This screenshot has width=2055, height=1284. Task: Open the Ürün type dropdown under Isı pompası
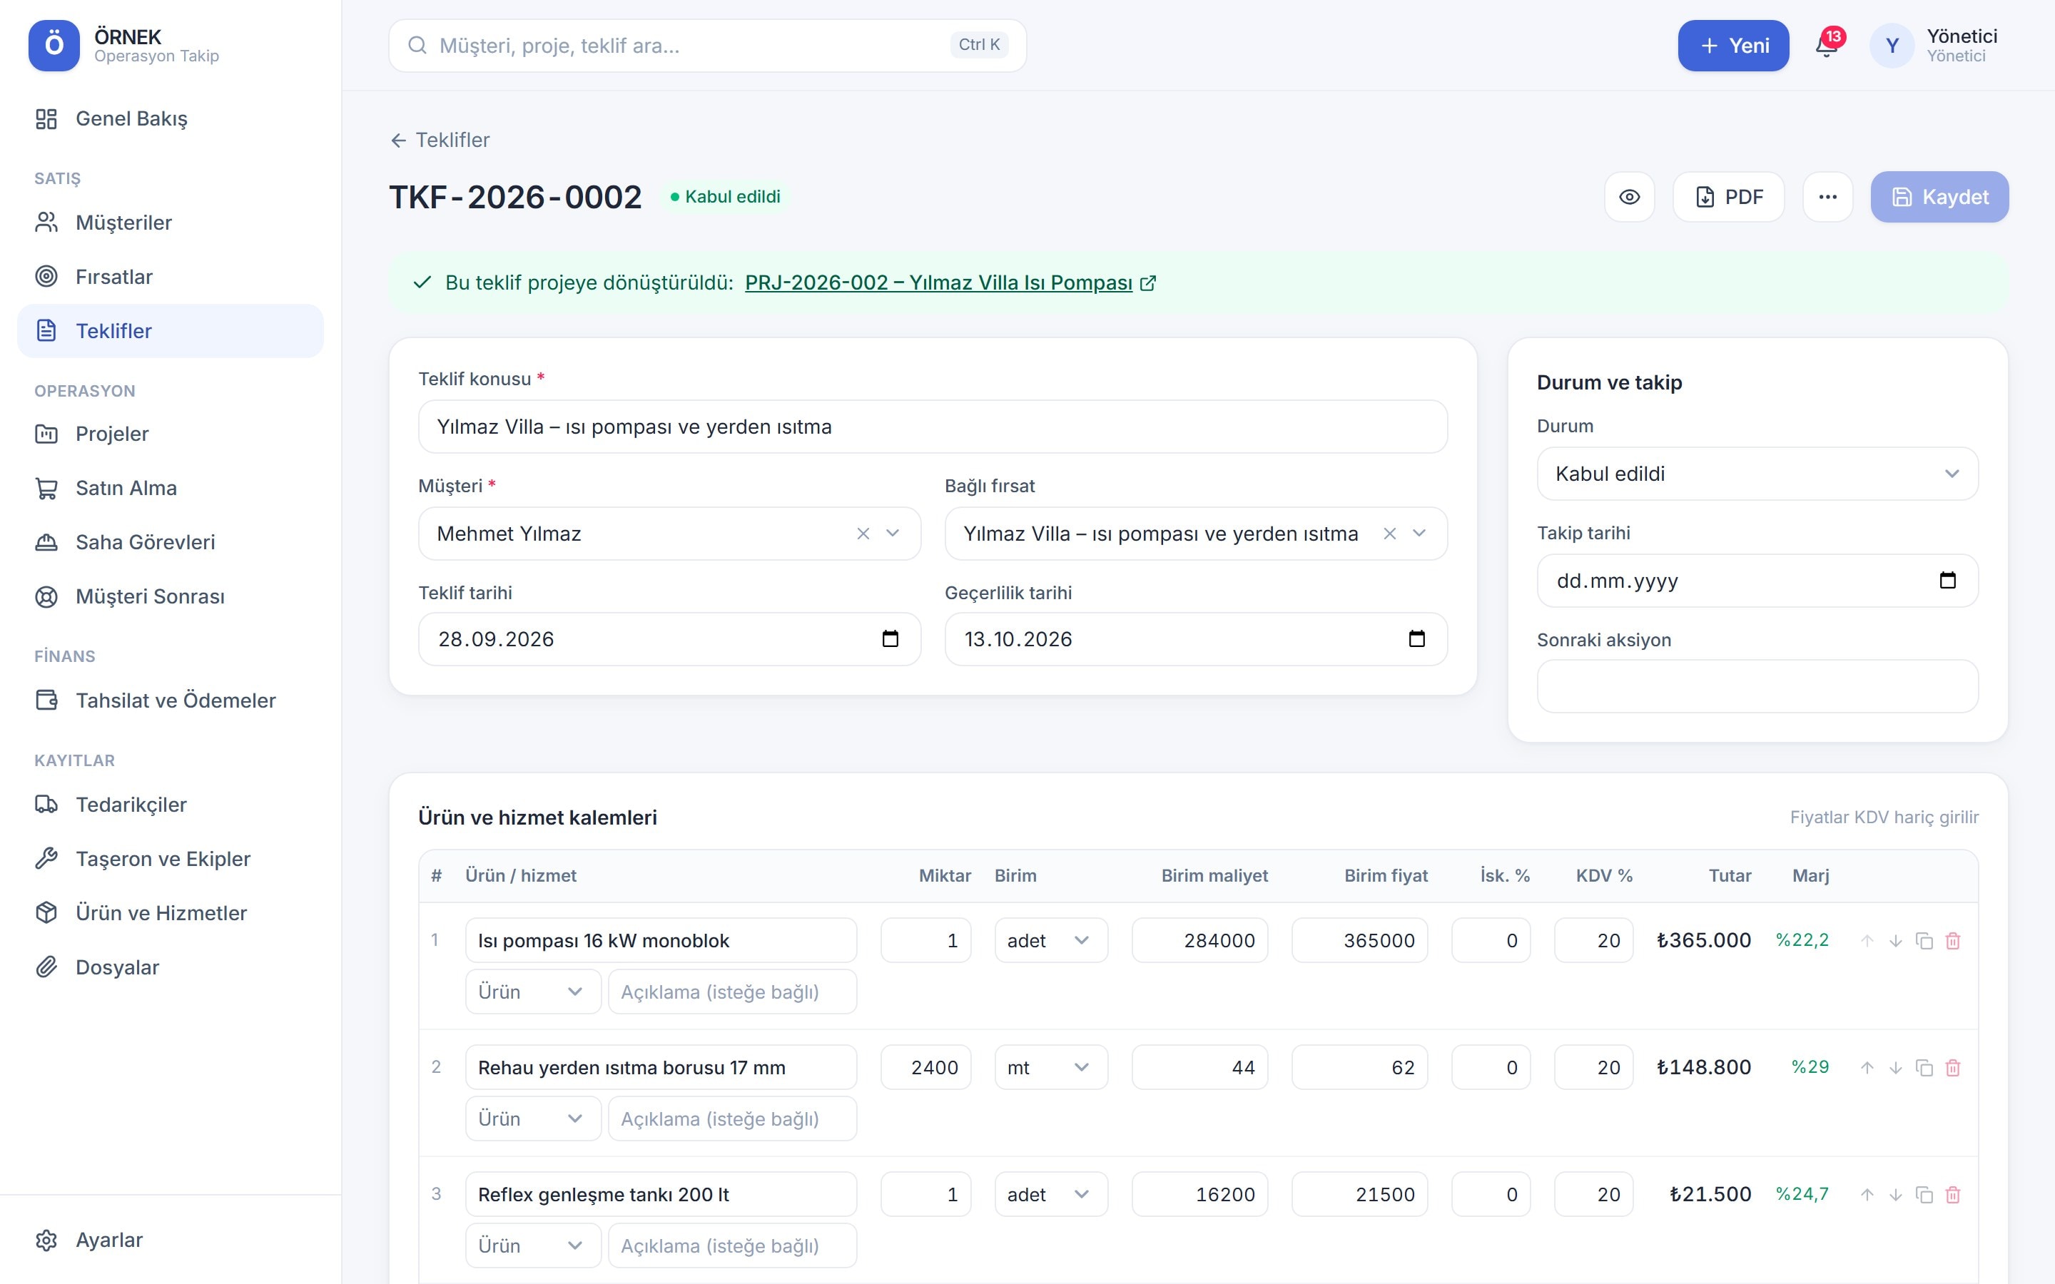coord(532,992)
